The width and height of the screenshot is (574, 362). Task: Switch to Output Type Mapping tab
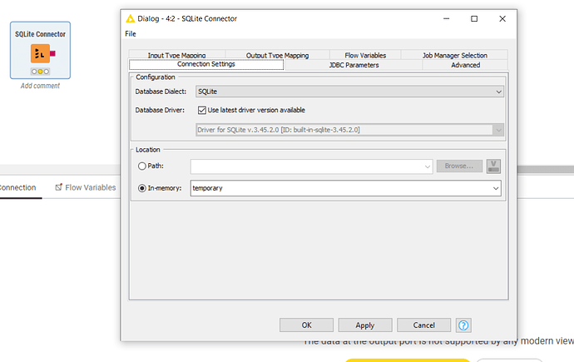coord(277,55)
